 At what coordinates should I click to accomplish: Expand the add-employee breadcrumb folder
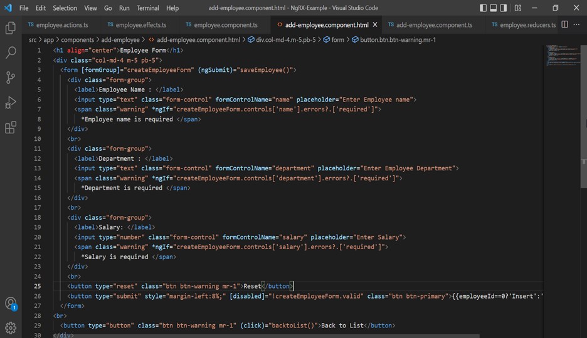[x=120, y=39]
